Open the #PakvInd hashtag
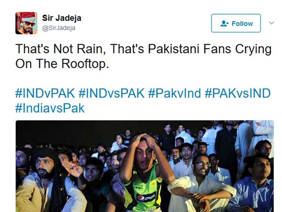Viewport: 282px width, 212px height. (174, 93)
